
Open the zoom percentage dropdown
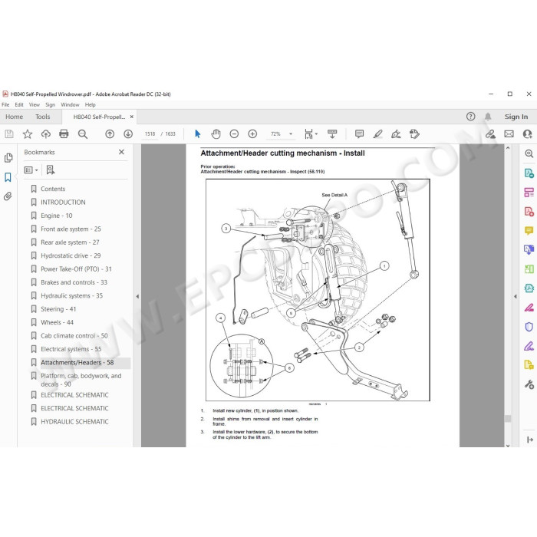click(x=291, y=134)
